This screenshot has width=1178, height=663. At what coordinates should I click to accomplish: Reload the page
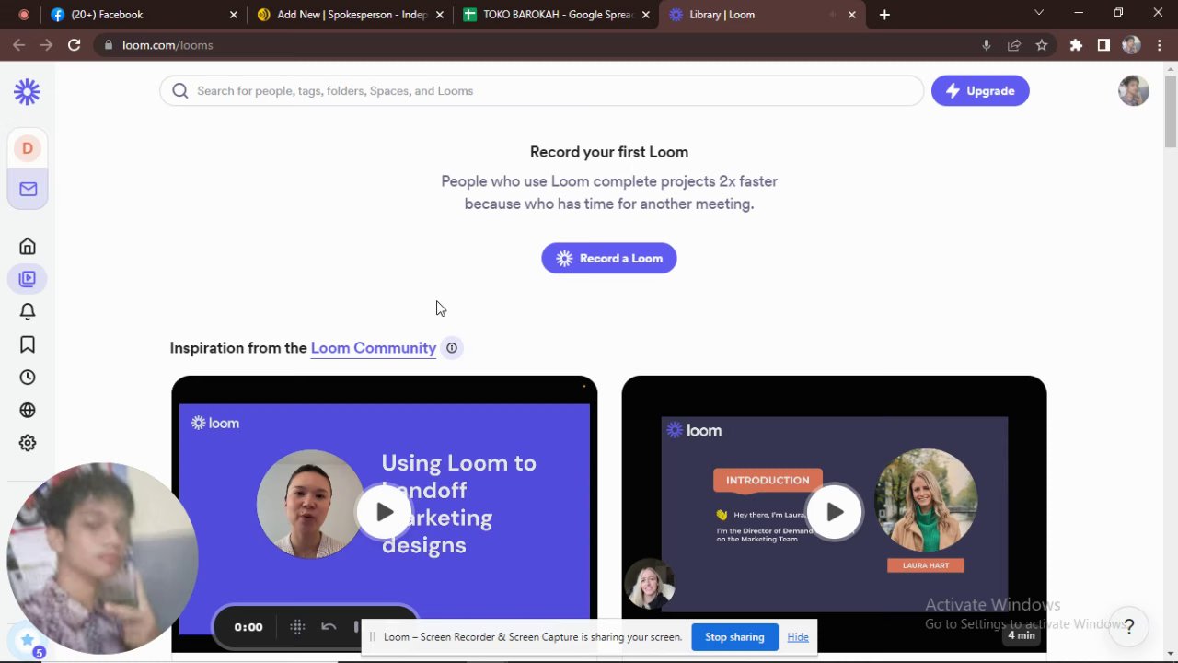[x=75, y=45]
